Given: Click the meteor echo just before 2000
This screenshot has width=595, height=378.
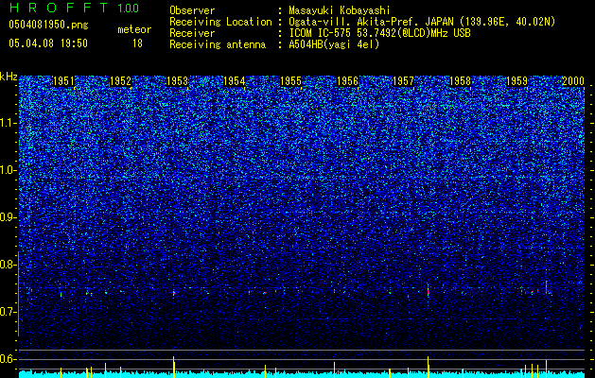Looking at the screenshot, I should point(547,289).
